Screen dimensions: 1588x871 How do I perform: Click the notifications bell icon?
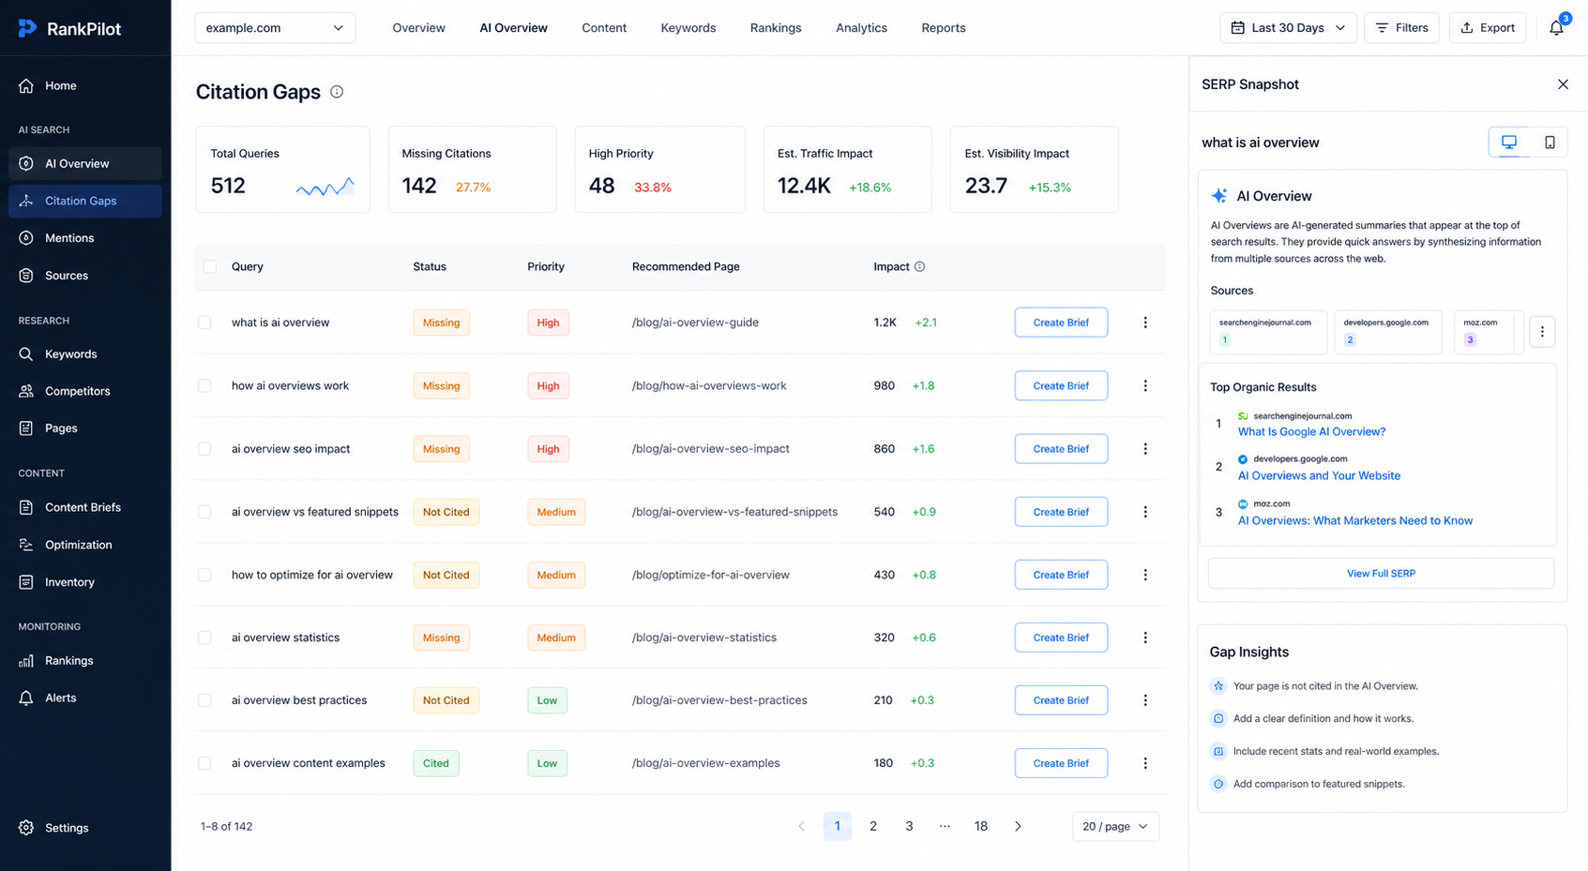1556,28
